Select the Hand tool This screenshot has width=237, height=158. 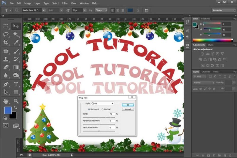(x=6, y=101)
